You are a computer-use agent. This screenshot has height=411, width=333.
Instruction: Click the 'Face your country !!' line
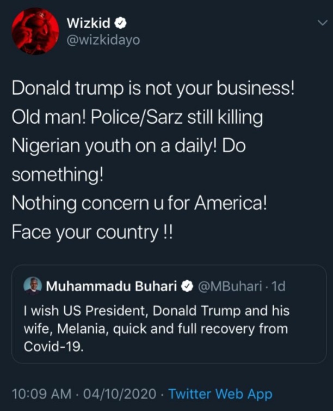(92, 232)
